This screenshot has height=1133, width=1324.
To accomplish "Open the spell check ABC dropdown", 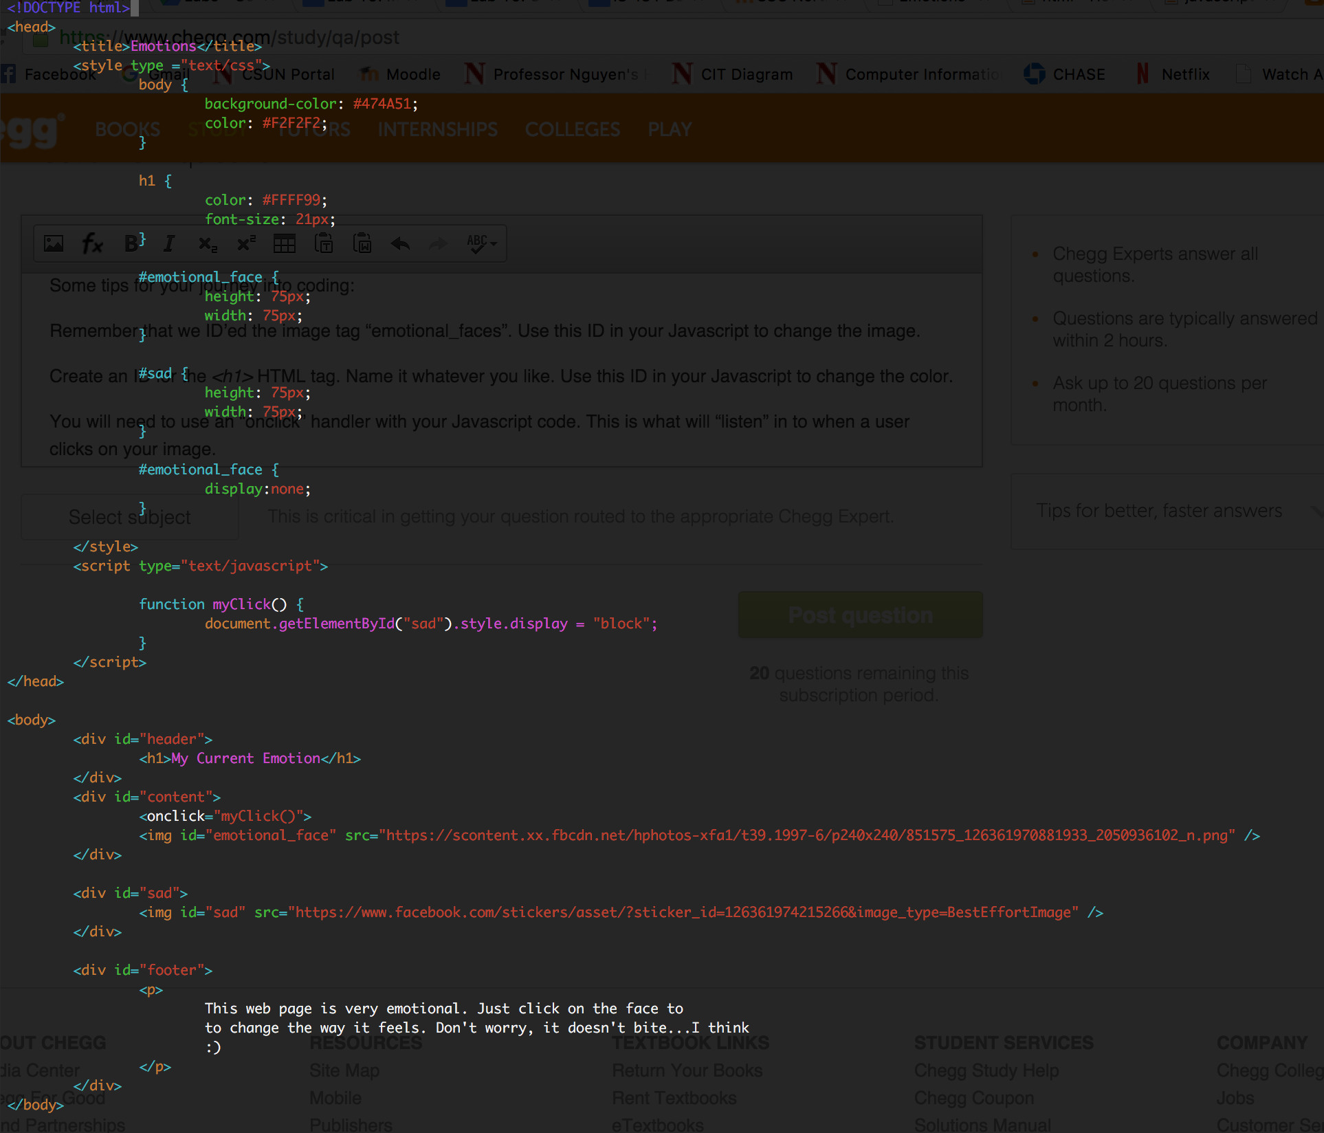I will coord(481,243).
